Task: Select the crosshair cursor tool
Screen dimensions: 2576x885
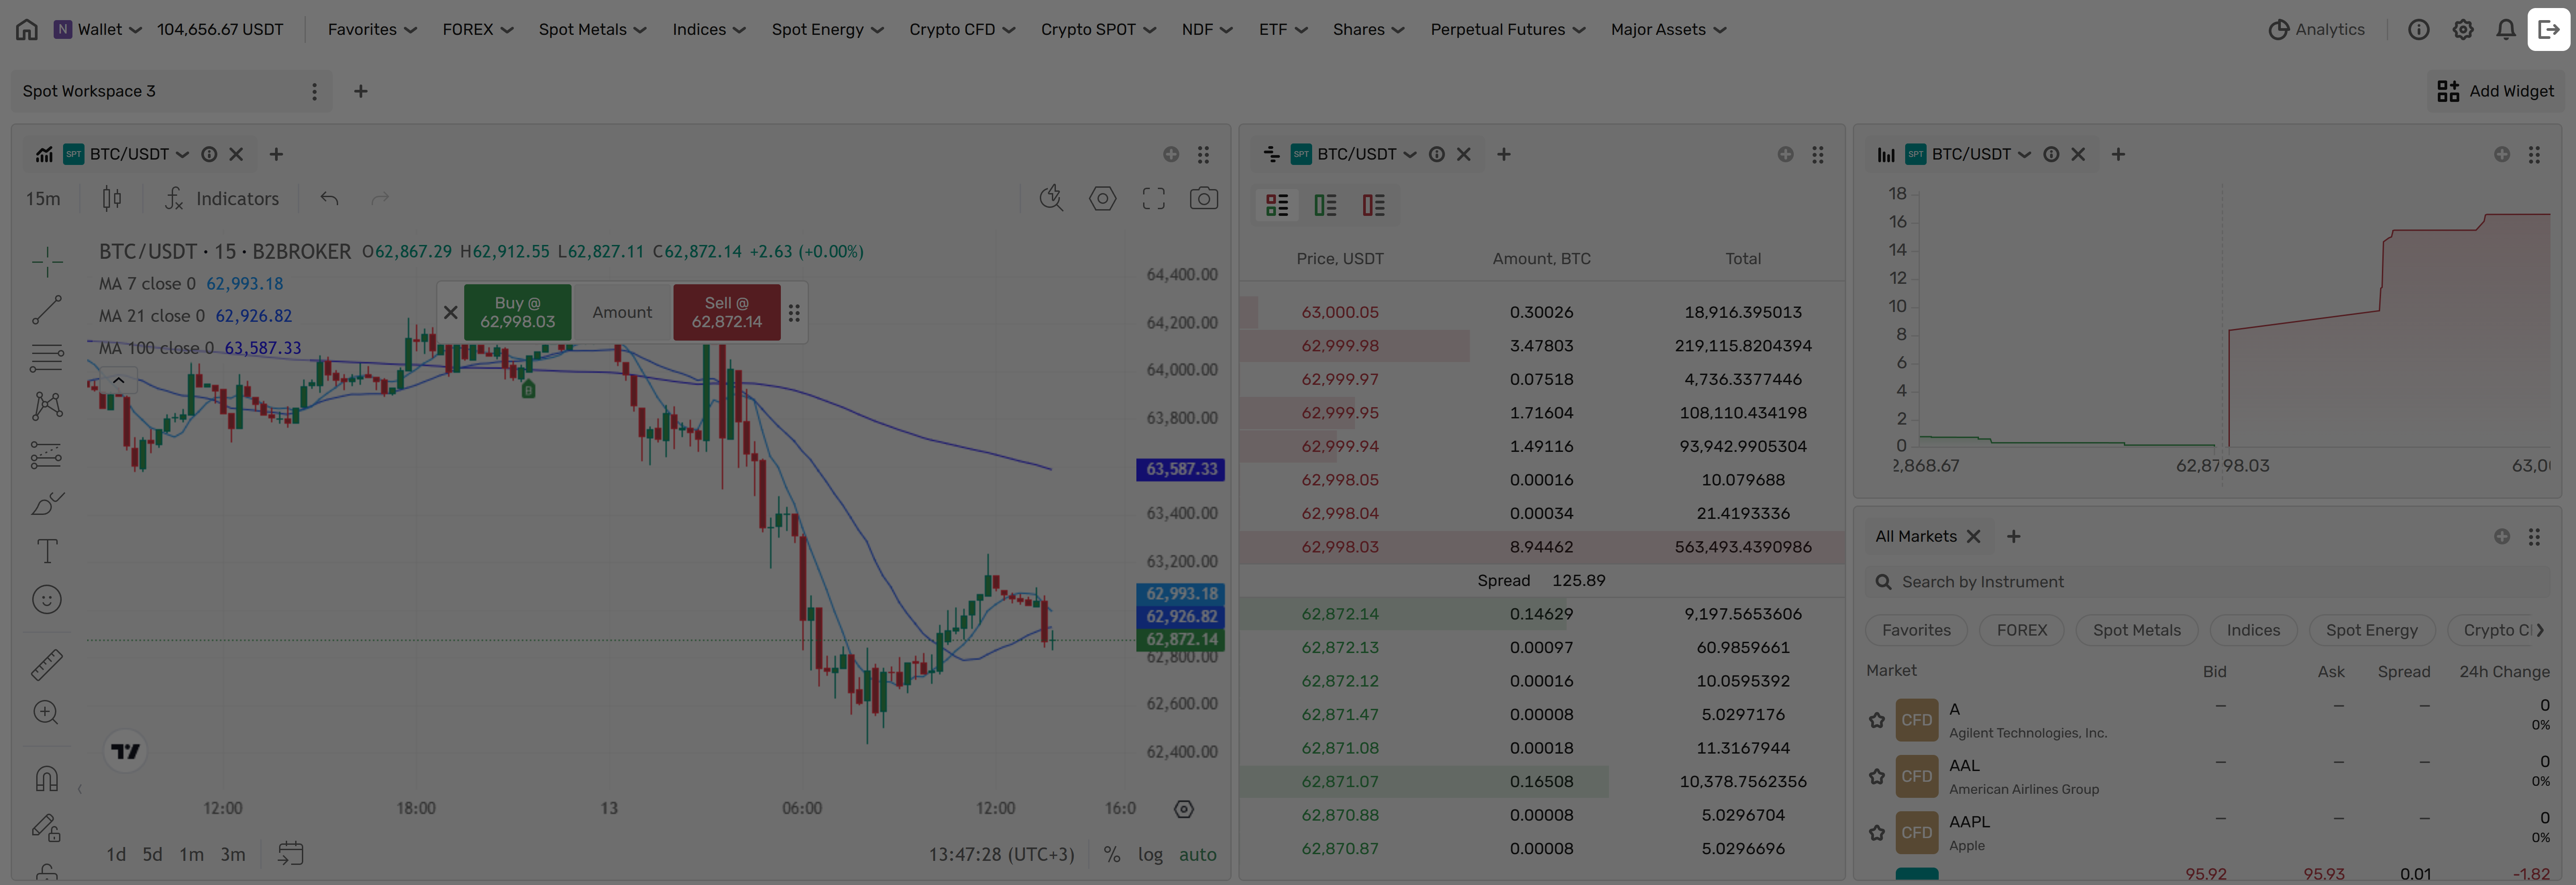Action: [x=47, y=262]
